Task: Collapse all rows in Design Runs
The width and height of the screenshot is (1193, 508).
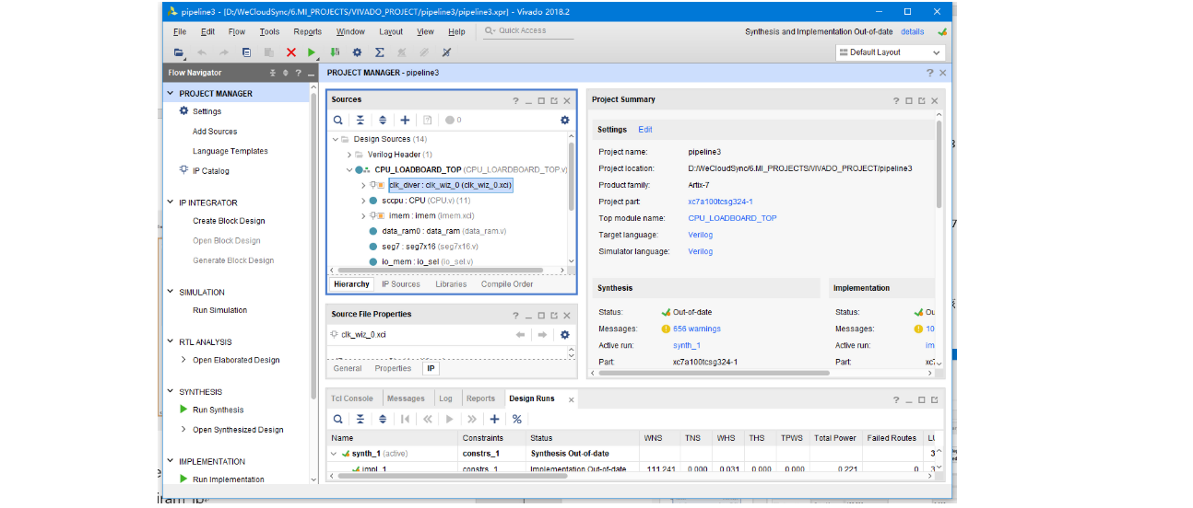Action: tap(360, 419)
